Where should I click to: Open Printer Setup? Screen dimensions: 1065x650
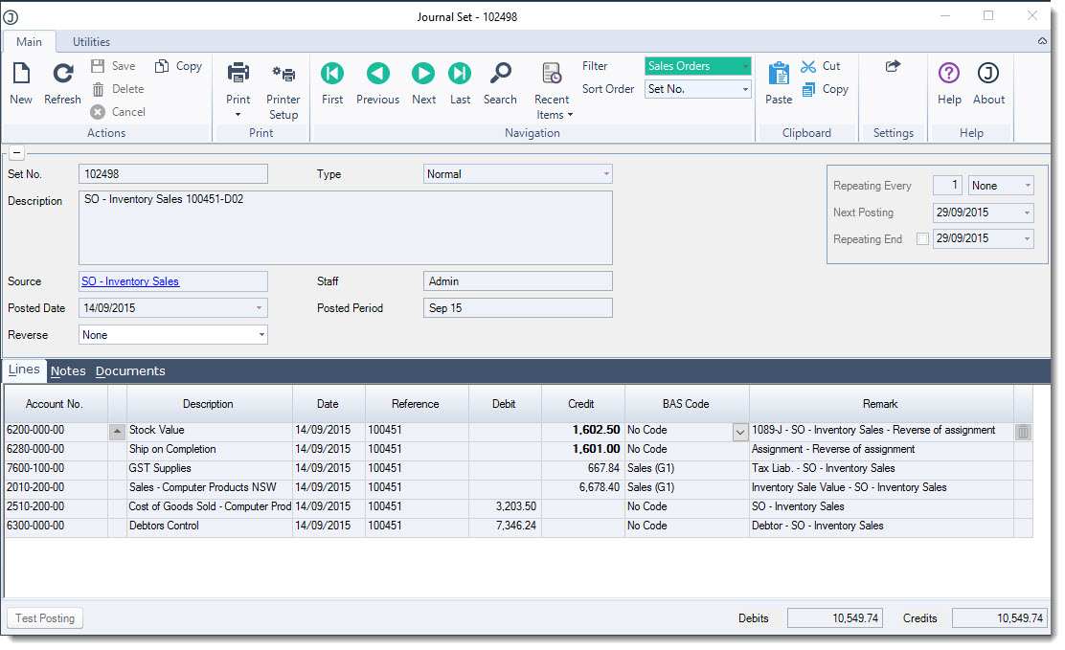283,91
